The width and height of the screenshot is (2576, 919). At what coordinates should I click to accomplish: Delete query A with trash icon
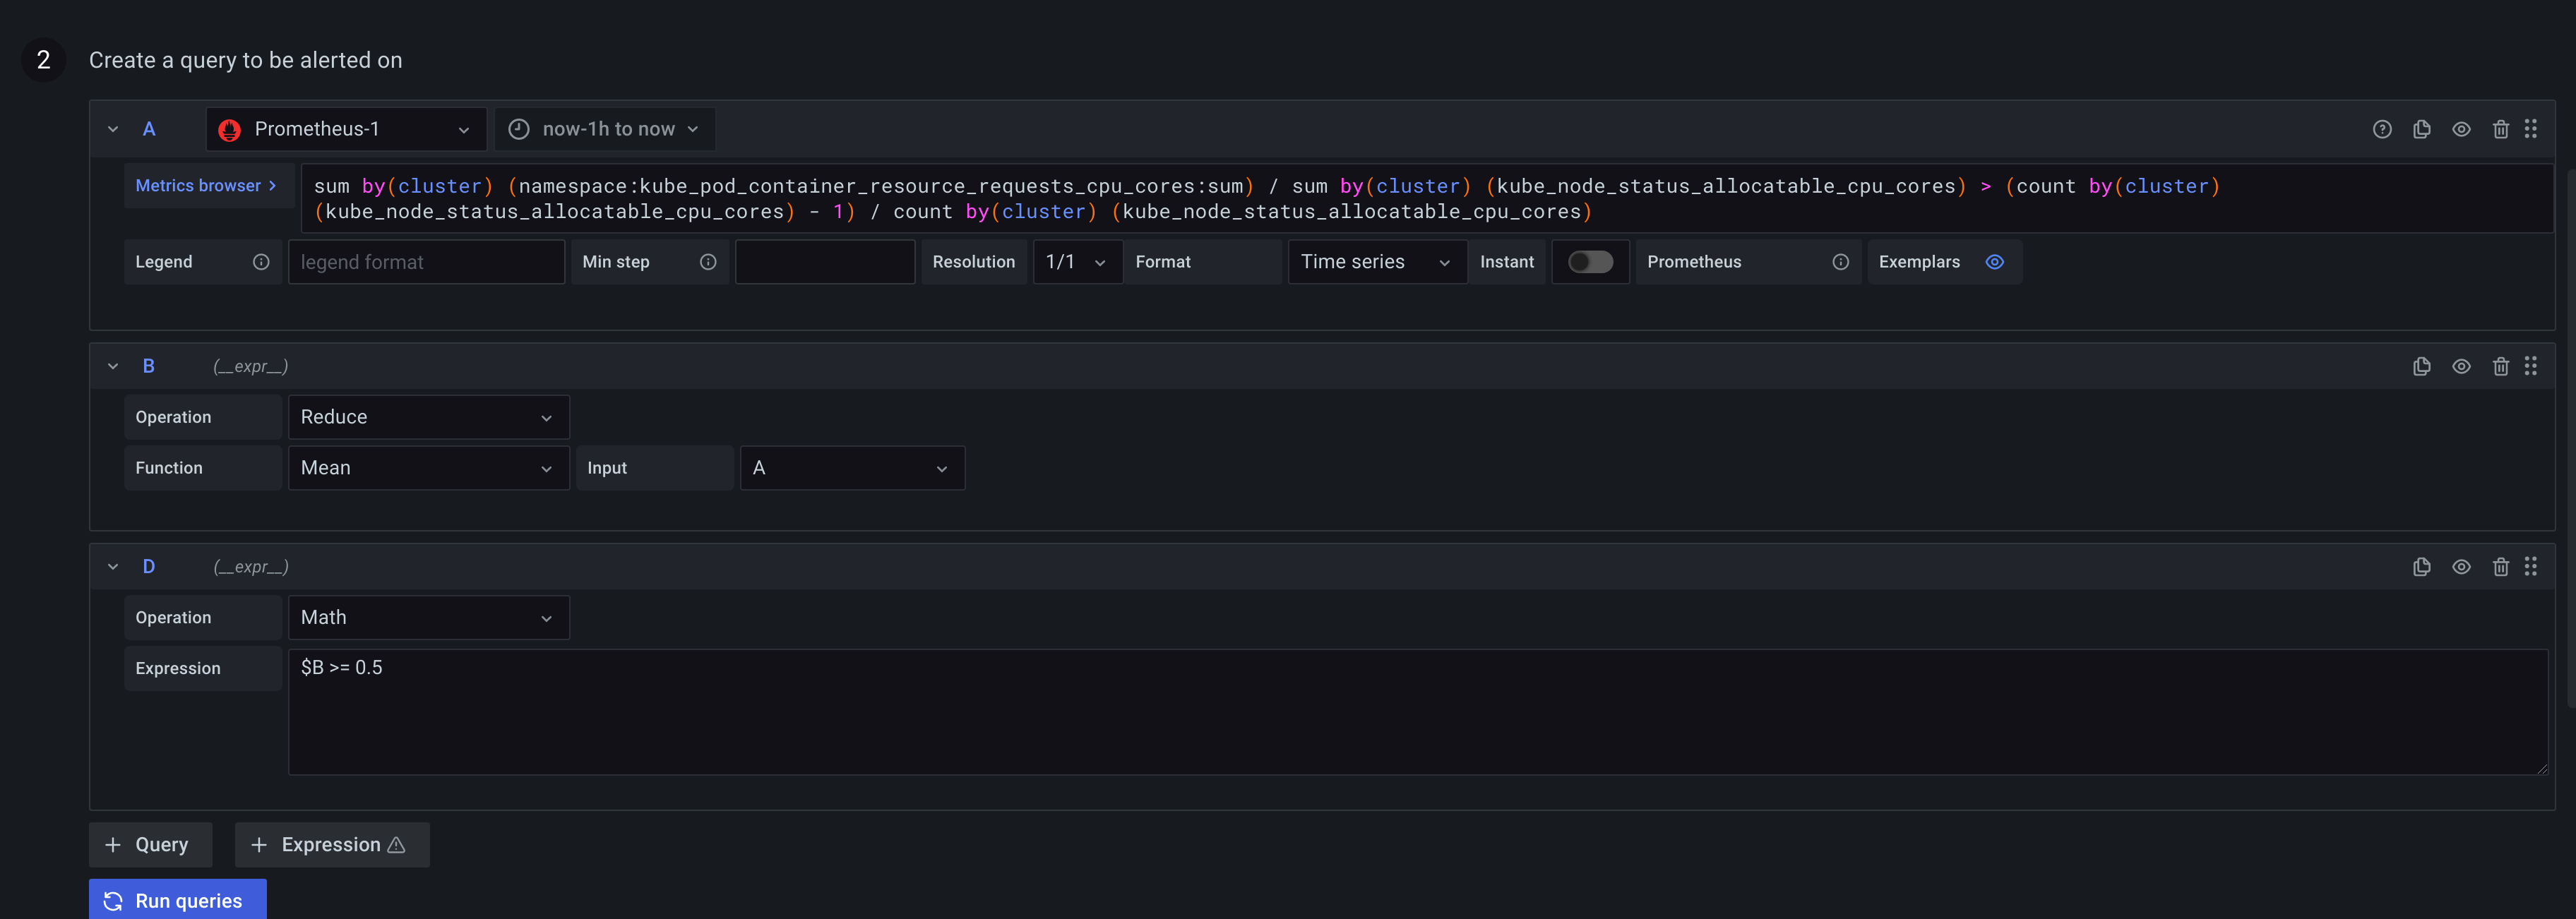[x=2500, y=129]
